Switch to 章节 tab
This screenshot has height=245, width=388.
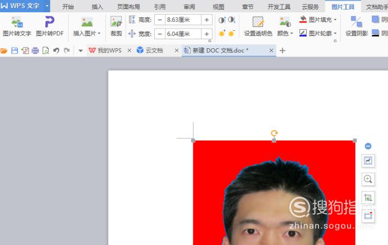[x=248, y=7]
